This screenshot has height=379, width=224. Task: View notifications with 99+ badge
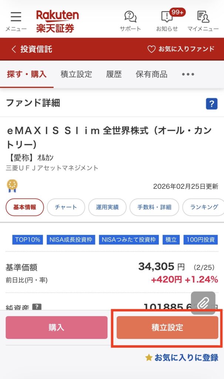[x=167, y=20]
